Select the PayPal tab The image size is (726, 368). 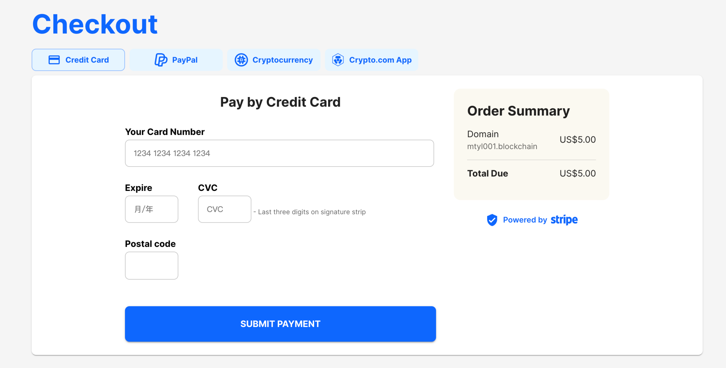pos(176,60)
